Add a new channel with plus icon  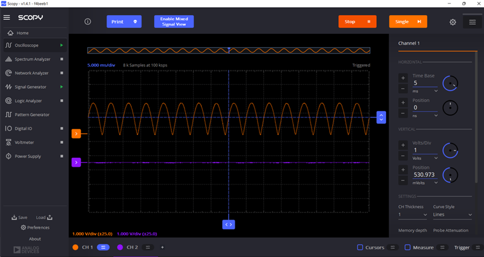(162, 247)
